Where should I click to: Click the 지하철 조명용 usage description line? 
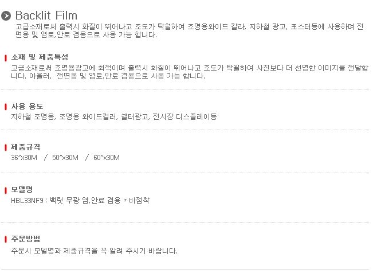(x=114, y=117)
